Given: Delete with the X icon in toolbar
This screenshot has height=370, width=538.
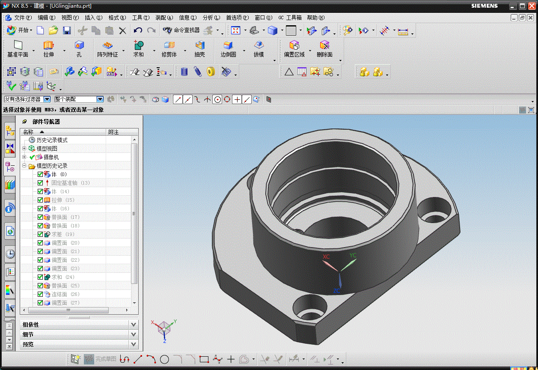Looking at the screenshot, I should pos(123,30).
